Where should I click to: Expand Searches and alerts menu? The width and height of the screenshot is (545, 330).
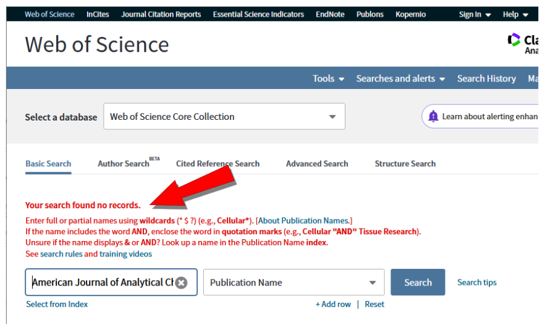(400, 78)
